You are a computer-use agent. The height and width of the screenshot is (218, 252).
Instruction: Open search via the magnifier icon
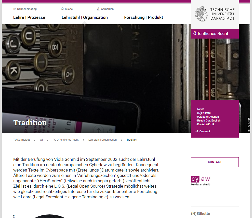click(x=62, y=9)
